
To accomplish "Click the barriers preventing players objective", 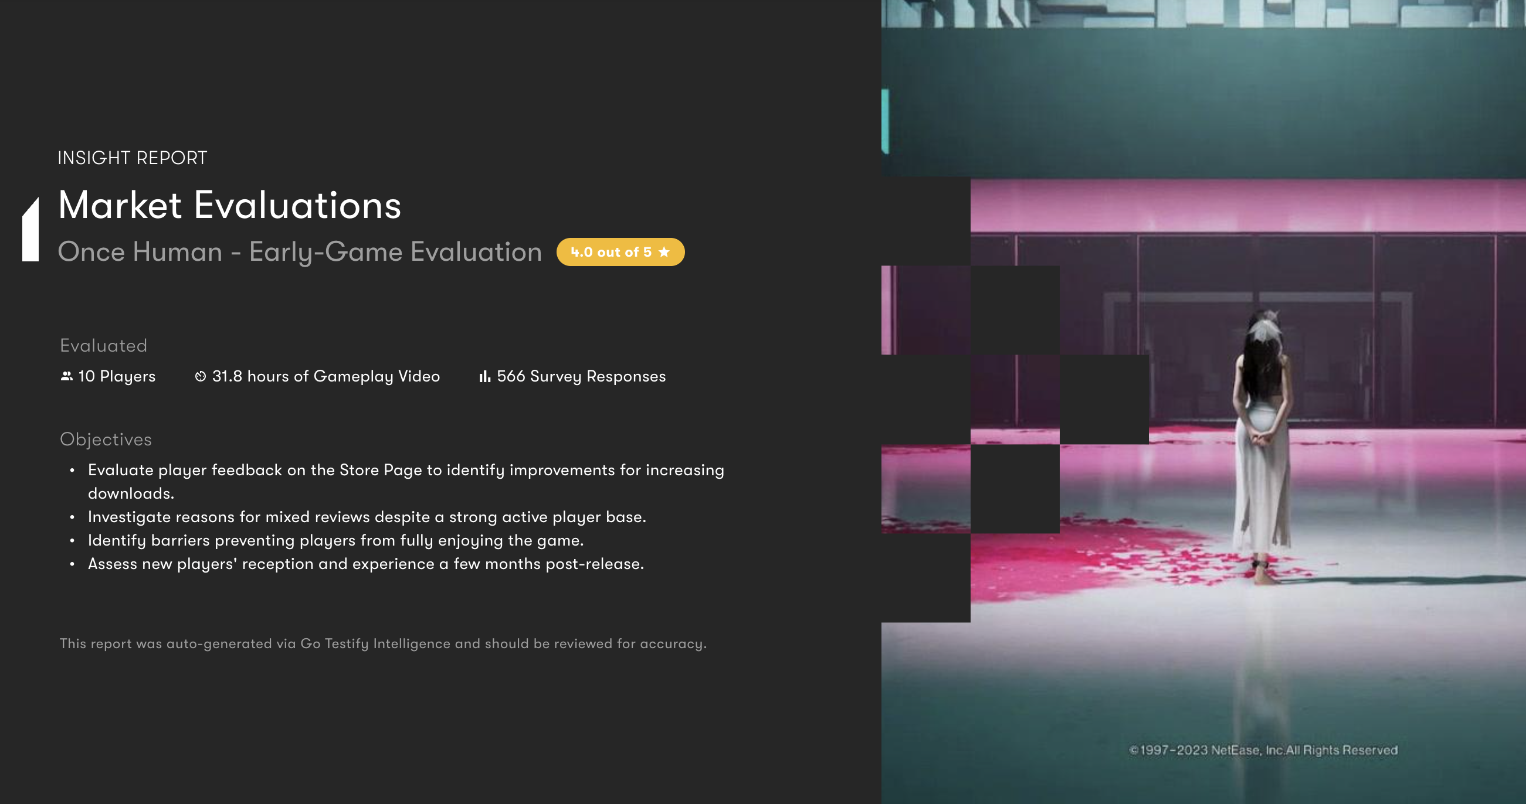I will tap(335, 540).
